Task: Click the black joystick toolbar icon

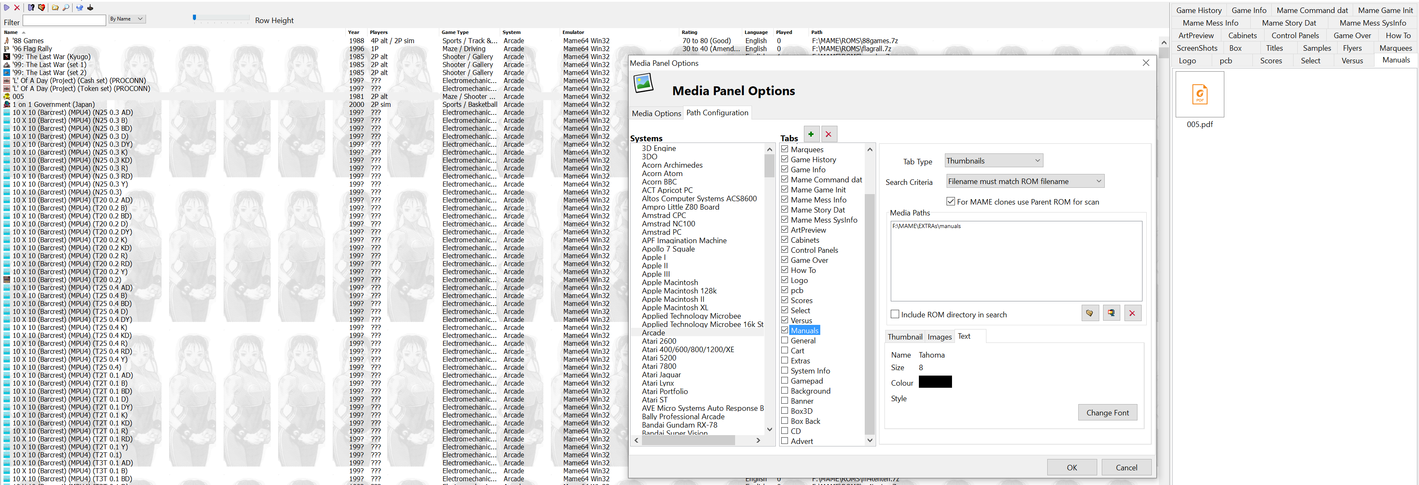Action: pyautogui.click(x=90, y=8)
